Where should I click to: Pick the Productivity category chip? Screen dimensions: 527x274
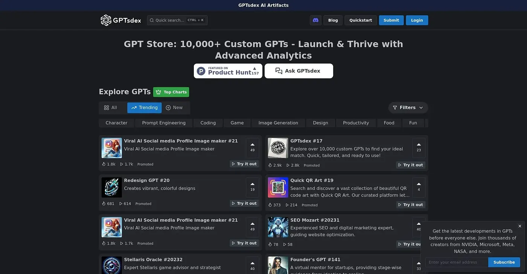[356, 123]
